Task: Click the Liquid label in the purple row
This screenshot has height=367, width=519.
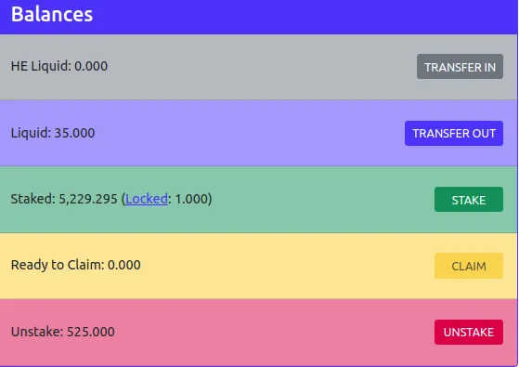Action: click(x=32, y=133)
